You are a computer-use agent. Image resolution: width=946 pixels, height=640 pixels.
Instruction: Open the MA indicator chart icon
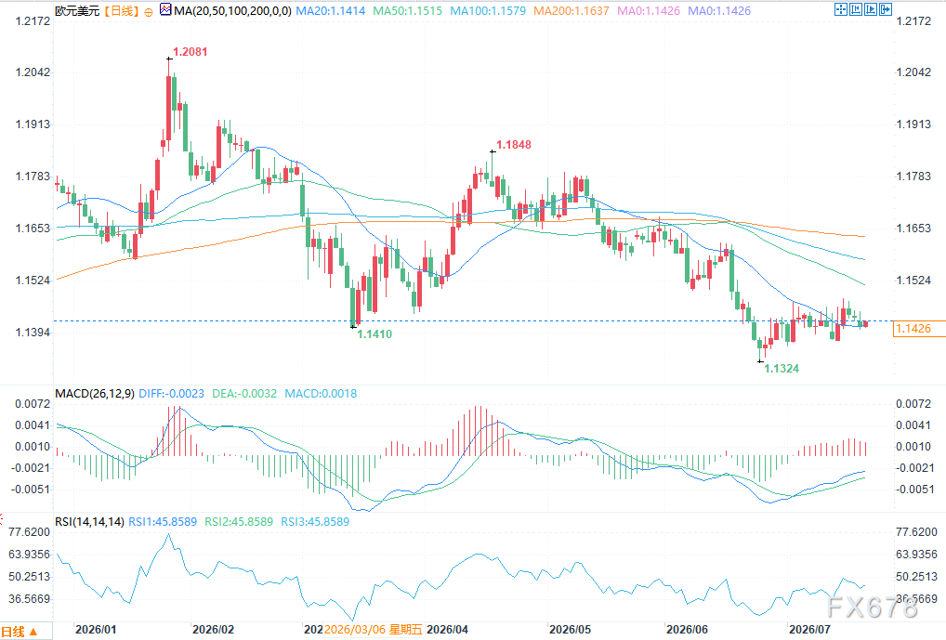tap(165, 9)
